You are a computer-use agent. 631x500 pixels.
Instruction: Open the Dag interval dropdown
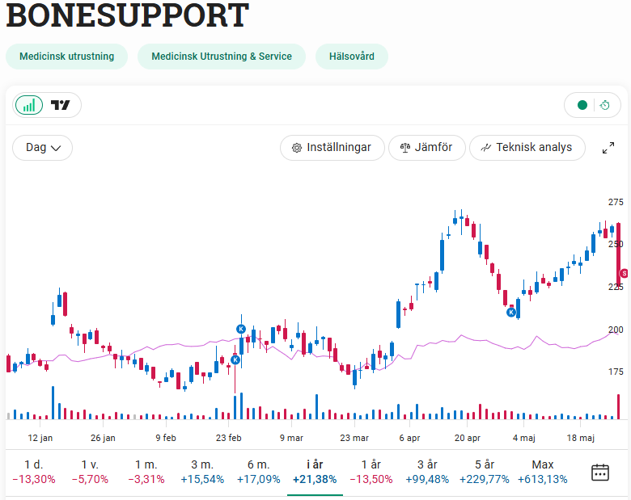pyautogui.click(x=43, y=148)
